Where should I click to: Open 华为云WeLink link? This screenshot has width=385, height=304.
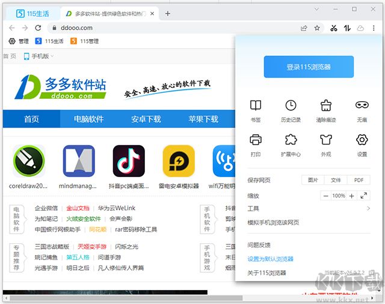coord(117,208)
